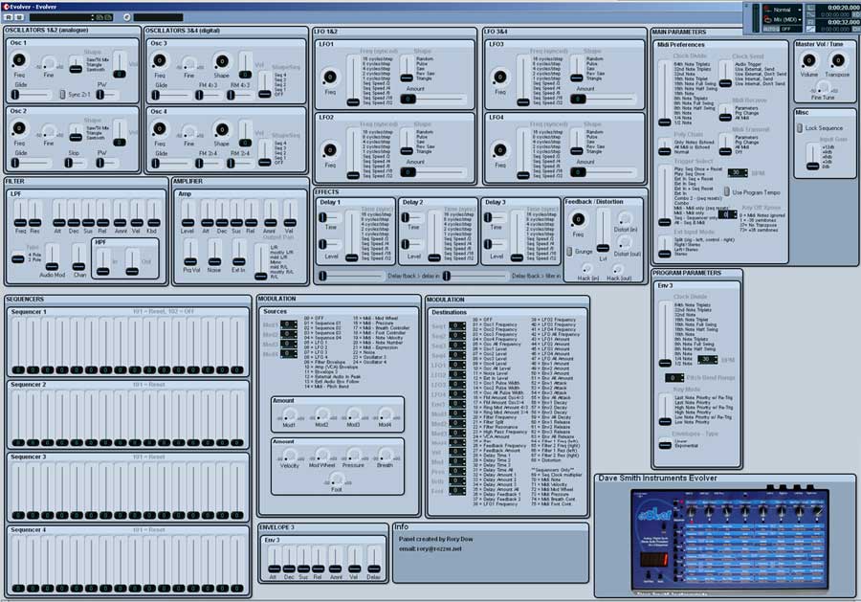Toggle the Grunge switch in Feedback / Distortion

pyautogui.click(x=569, y=251)
